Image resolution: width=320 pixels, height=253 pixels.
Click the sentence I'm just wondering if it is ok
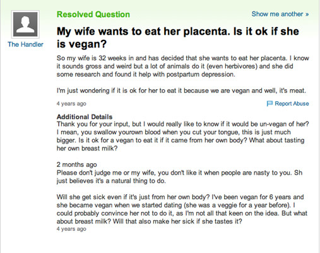181,90
